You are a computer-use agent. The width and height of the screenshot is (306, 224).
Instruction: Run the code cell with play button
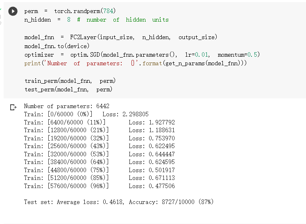[x=13, y=11]
